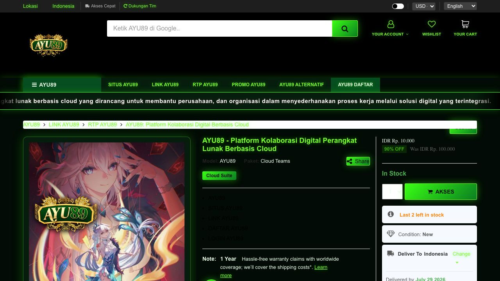Open the Wishlist heart icon
This screenshot has height=281, width=500.
pyautogui.click(x=432, y=24)
